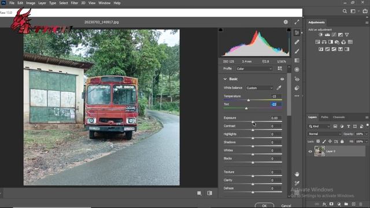Toggle visibility of Layer 0

coord(310,151)
